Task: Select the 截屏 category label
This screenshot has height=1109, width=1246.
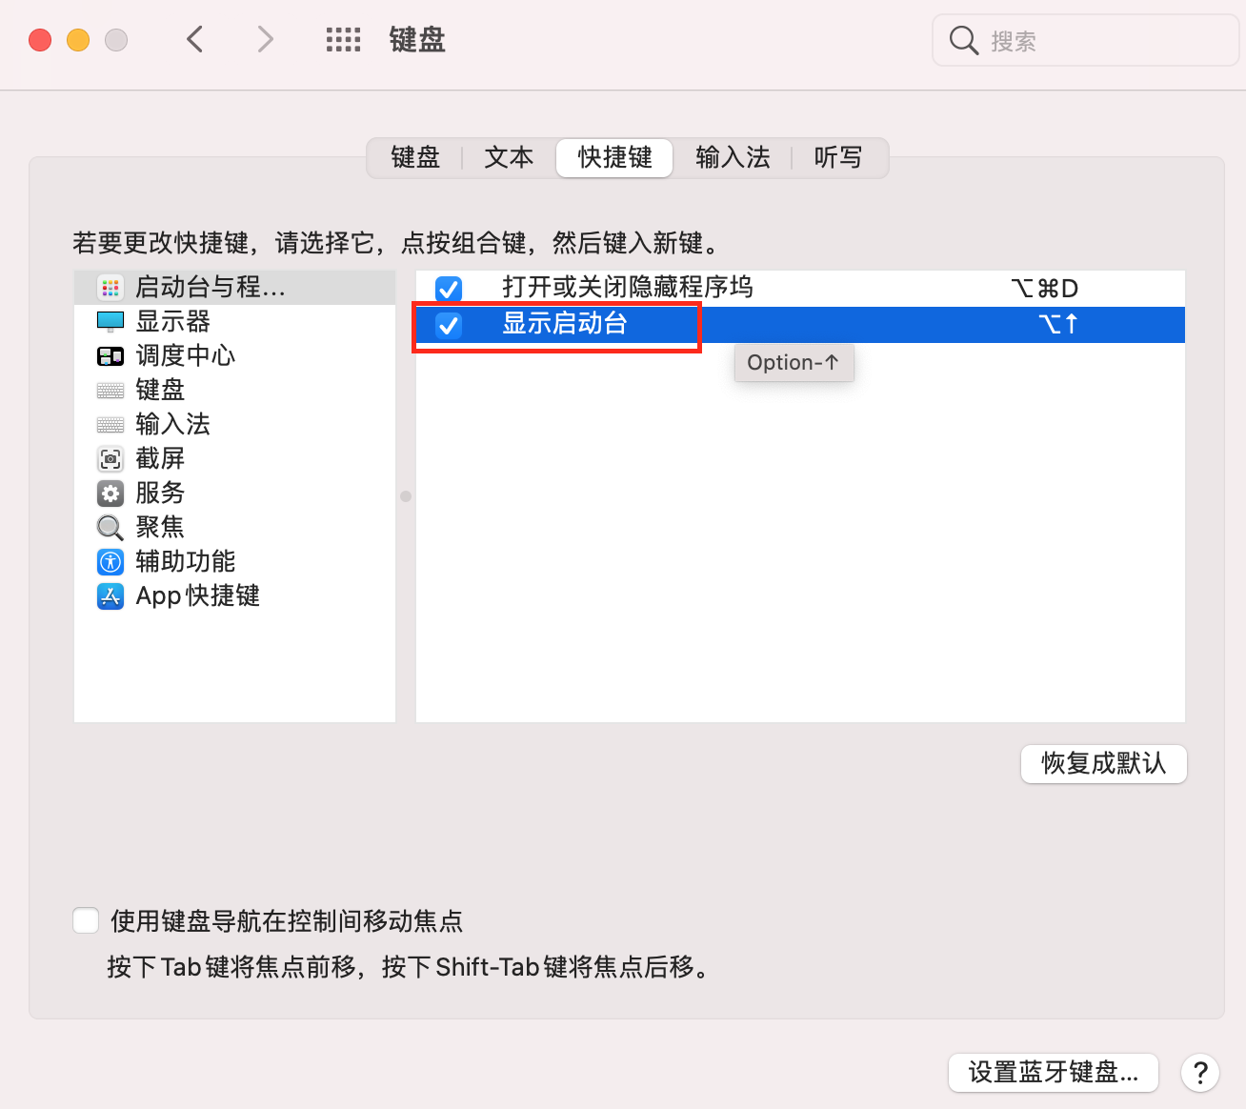Action: point(160,458)
